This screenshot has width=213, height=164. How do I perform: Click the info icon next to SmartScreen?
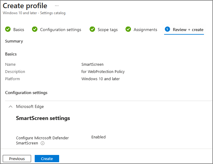click(43, 143)
